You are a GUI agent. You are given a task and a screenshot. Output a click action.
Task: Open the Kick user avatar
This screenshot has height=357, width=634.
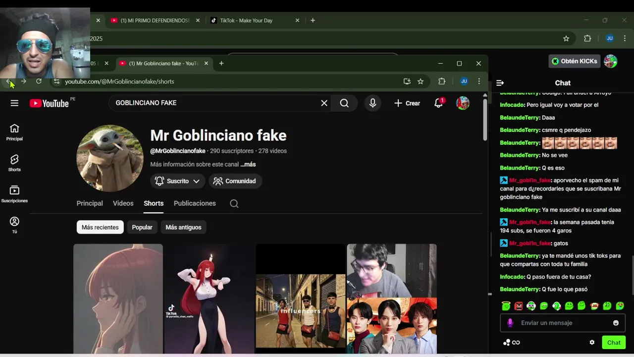(x=611, y=61)
